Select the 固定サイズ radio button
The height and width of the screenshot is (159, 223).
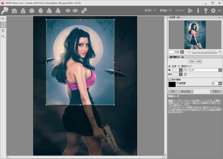179,66
